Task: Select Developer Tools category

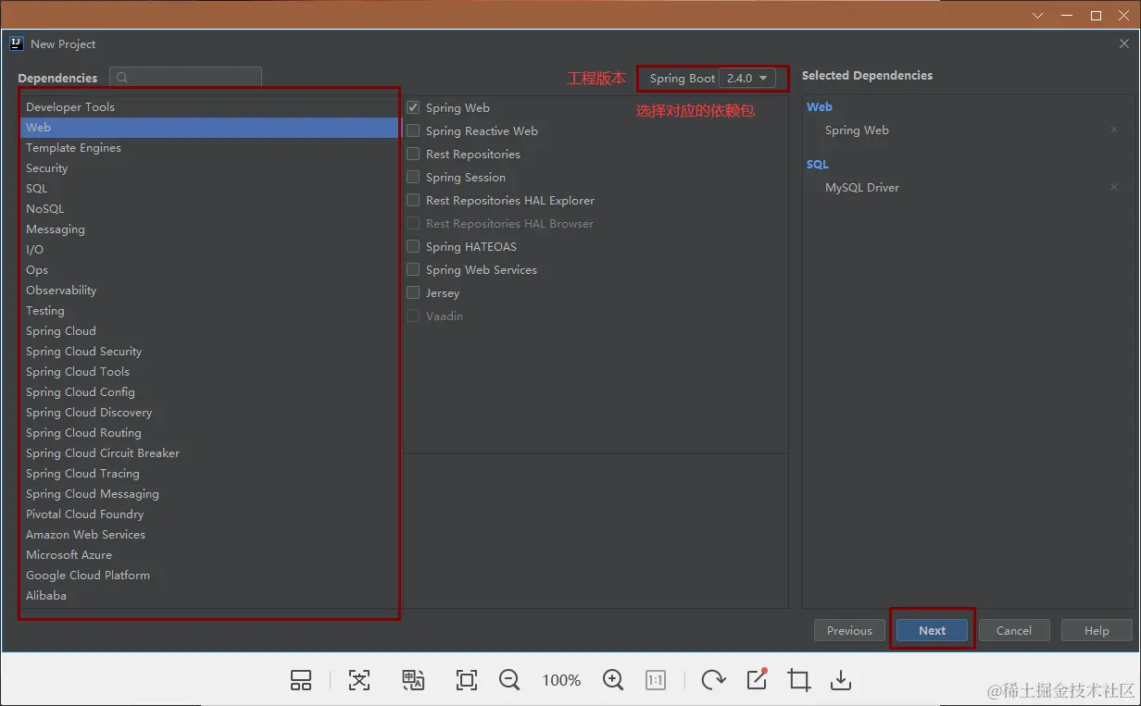Action: click(209, 107)
